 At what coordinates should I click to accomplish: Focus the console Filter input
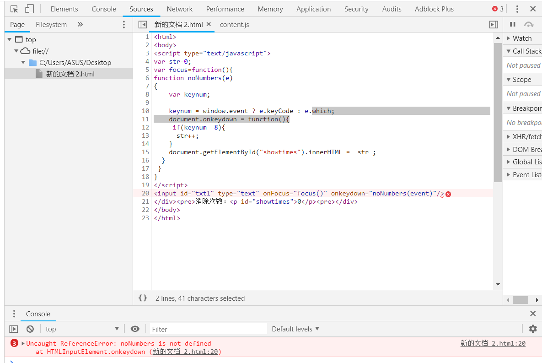click(x=209, y=329)
